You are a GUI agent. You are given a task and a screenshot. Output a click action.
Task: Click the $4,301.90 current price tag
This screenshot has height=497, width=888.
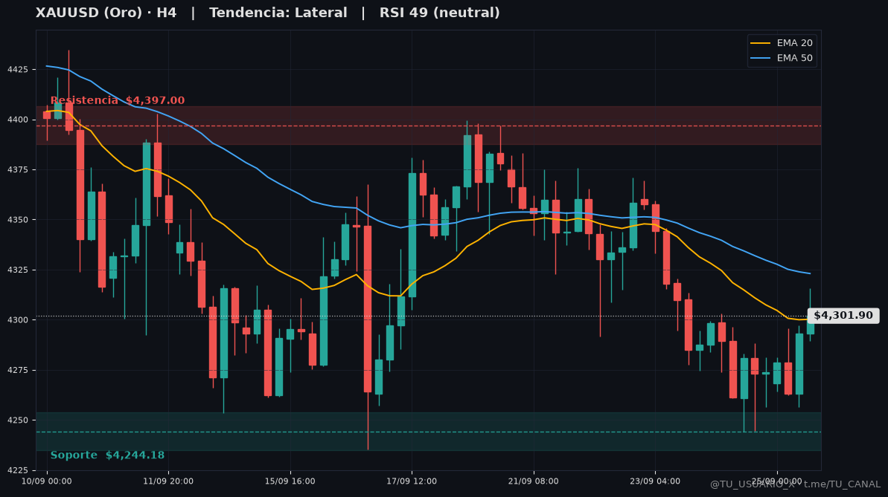(x=843, y=316)
